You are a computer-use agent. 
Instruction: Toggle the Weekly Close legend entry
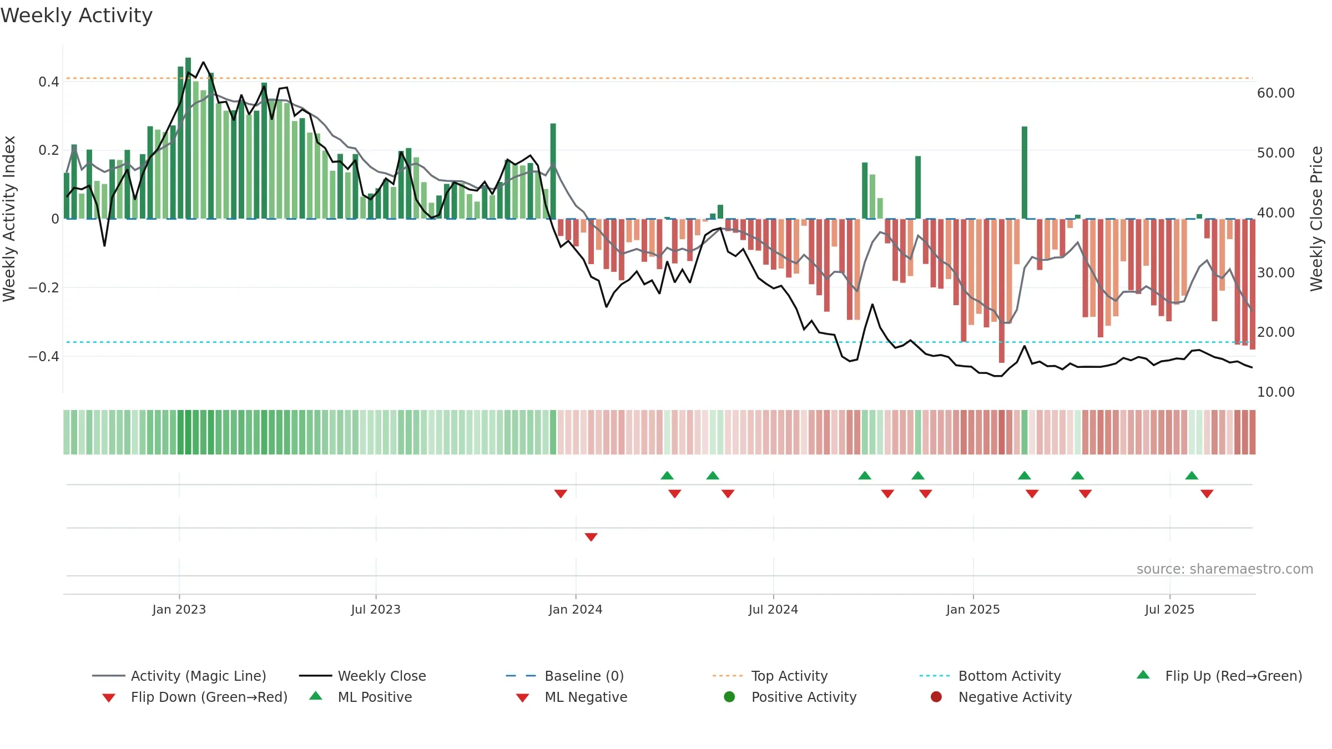tap(362, 676)
